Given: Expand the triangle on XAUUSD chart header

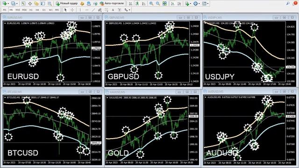Looking at the screenshot, I should pos(107,98).
